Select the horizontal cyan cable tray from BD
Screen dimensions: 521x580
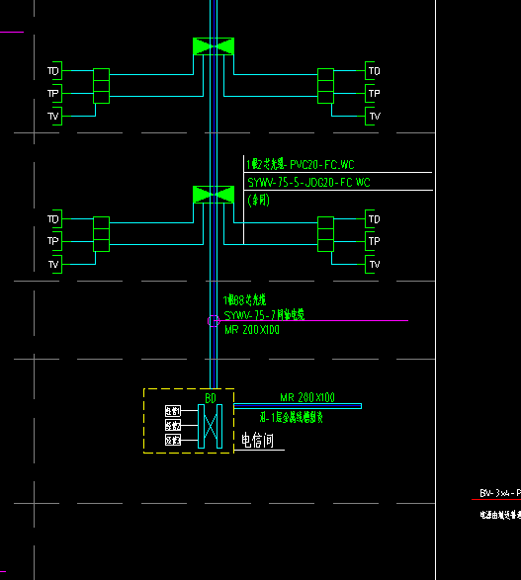(x=298, y=406)
